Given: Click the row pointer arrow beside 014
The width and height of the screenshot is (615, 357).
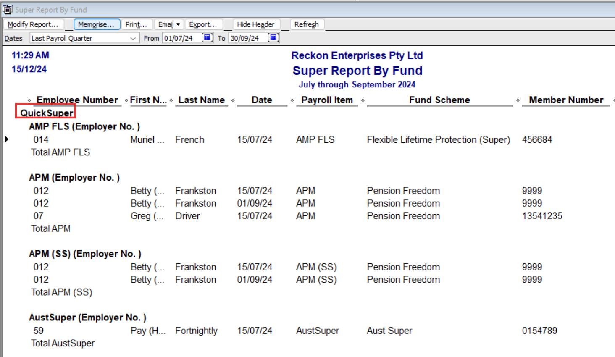Looking at the screenshot, I should click(6, 139).
